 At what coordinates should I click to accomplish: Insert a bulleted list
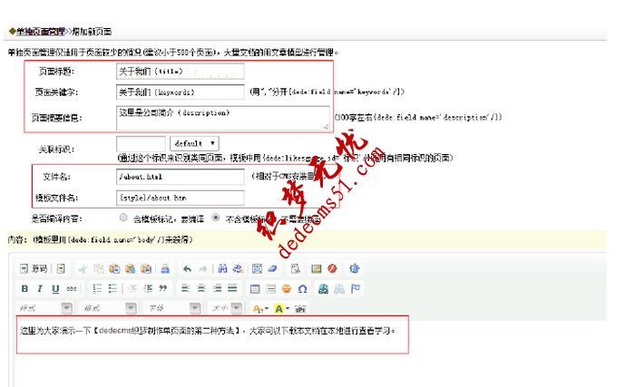(113, 288)
